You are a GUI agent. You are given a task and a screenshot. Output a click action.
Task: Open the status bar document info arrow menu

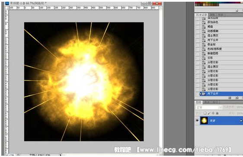(61, 155)
